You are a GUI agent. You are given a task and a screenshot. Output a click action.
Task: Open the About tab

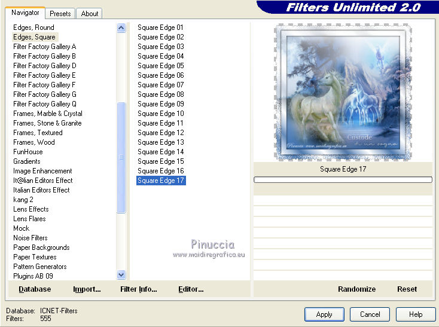[x=90, y=13]
